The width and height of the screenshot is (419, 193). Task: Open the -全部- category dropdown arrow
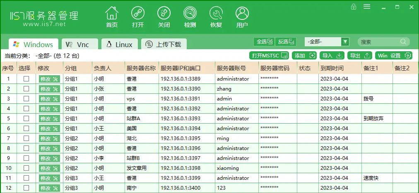[345, 42]
